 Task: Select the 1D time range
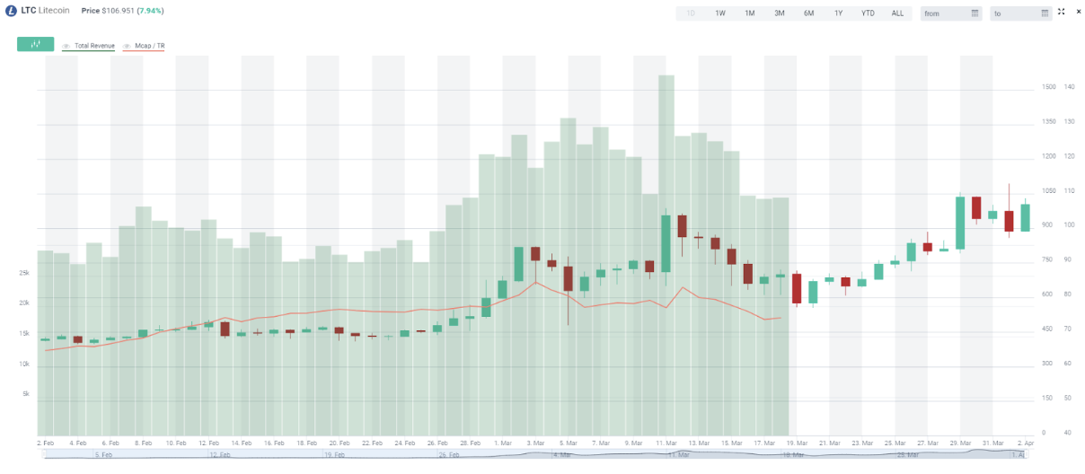click(x=691, y=13)
